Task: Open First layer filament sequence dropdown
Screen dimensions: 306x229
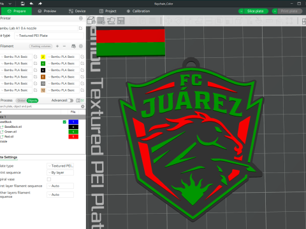Action: pyautogui.click(x=60, y=186)
